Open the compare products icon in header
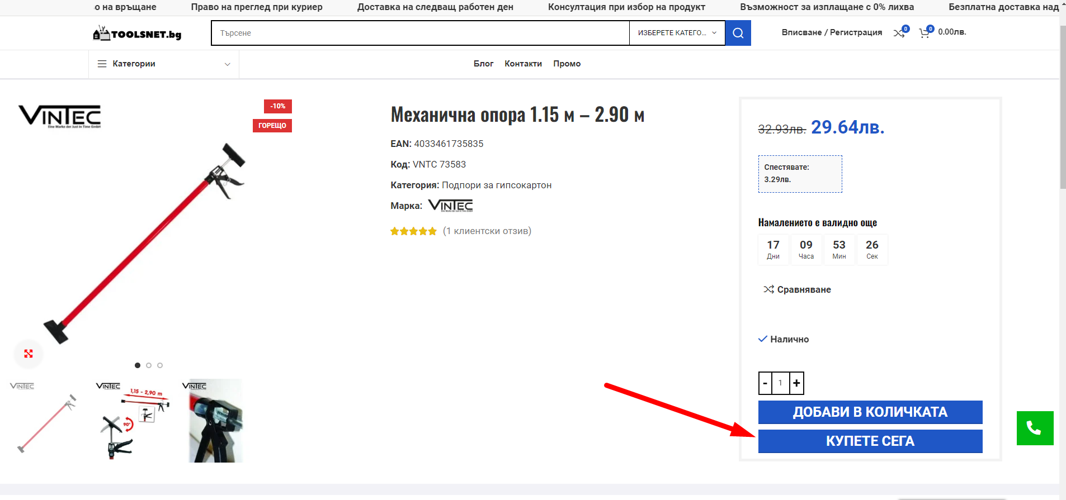The width and height of the screenshot is (1066, 500). coord(899,34)
